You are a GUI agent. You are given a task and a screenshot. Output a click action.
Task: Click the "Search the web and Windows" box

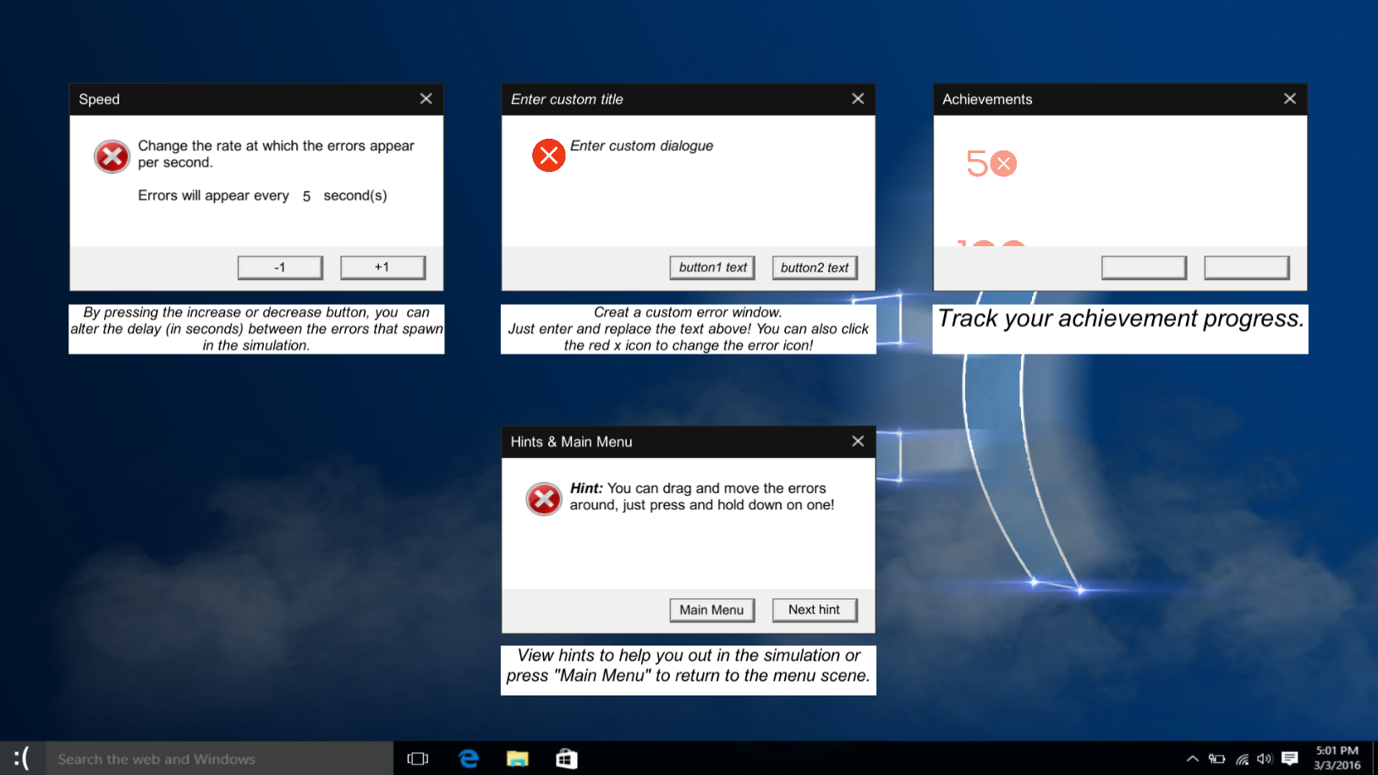(x=220, y=758)
